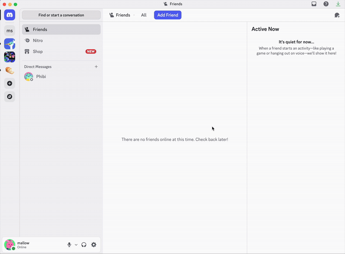Viewport: 345px width, 254px height.
Task: Click the Help question mark icon
Action: click(326, 3)
